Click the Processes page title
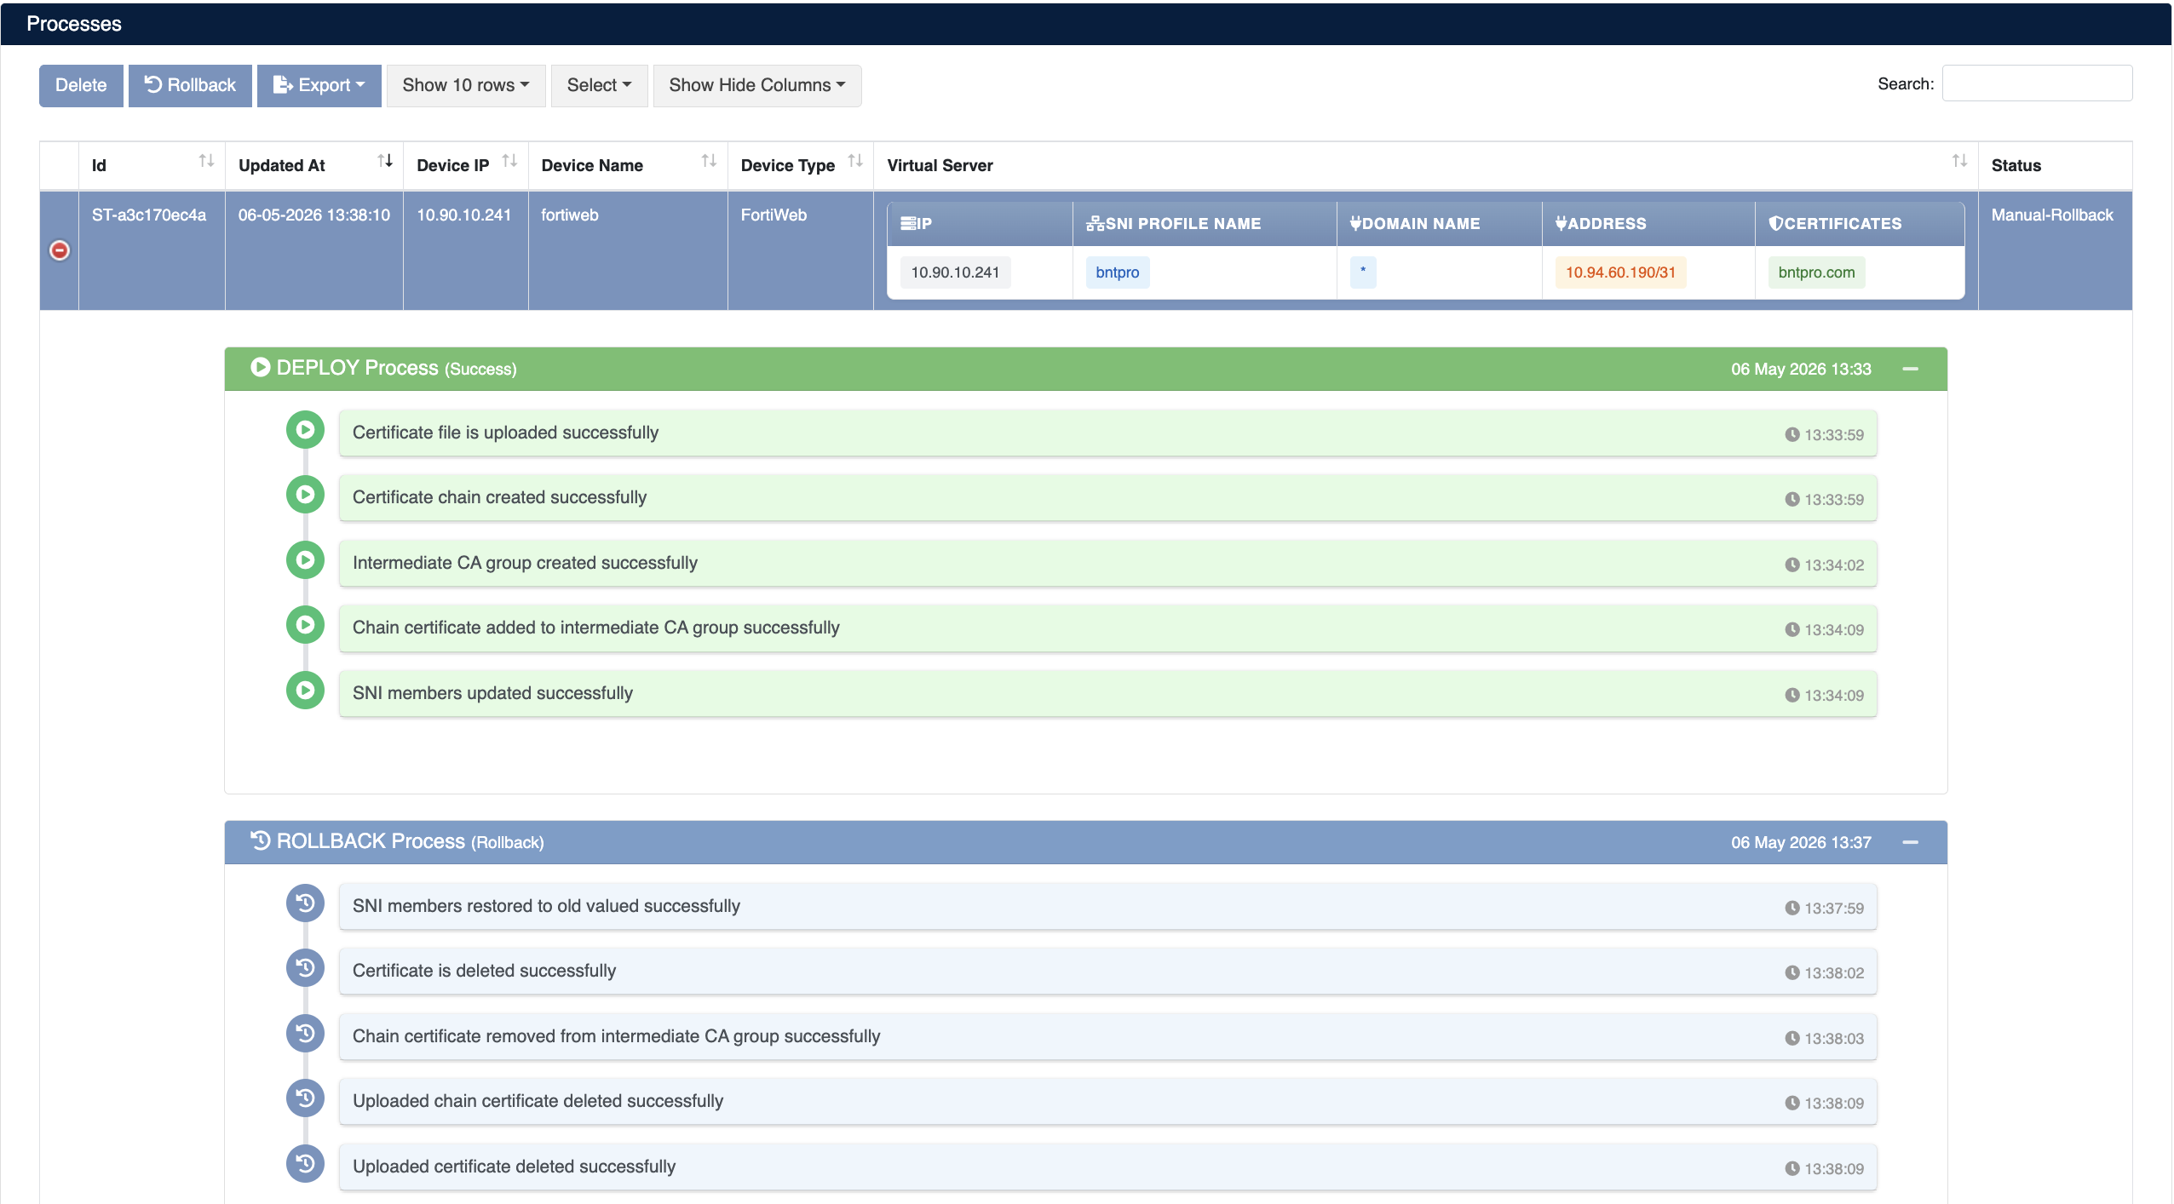2174x1204 pixels. [74, 24]
